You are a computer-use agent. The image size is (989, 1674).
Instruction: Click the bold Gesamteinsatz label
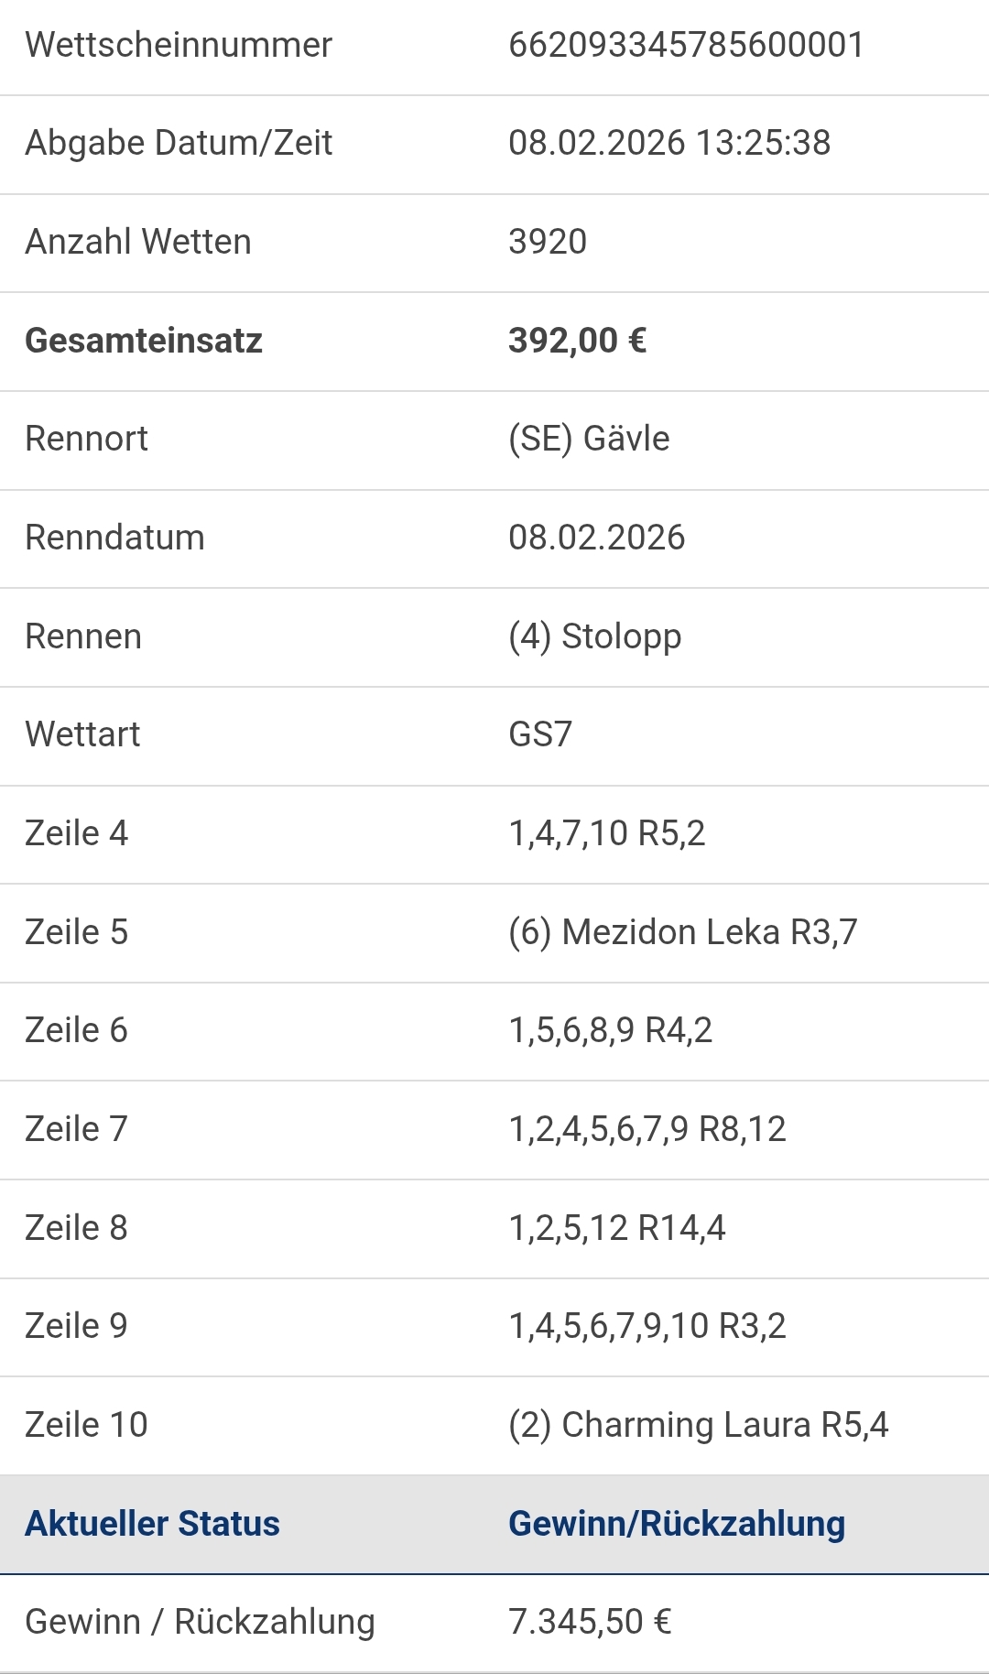click(144, 341)
